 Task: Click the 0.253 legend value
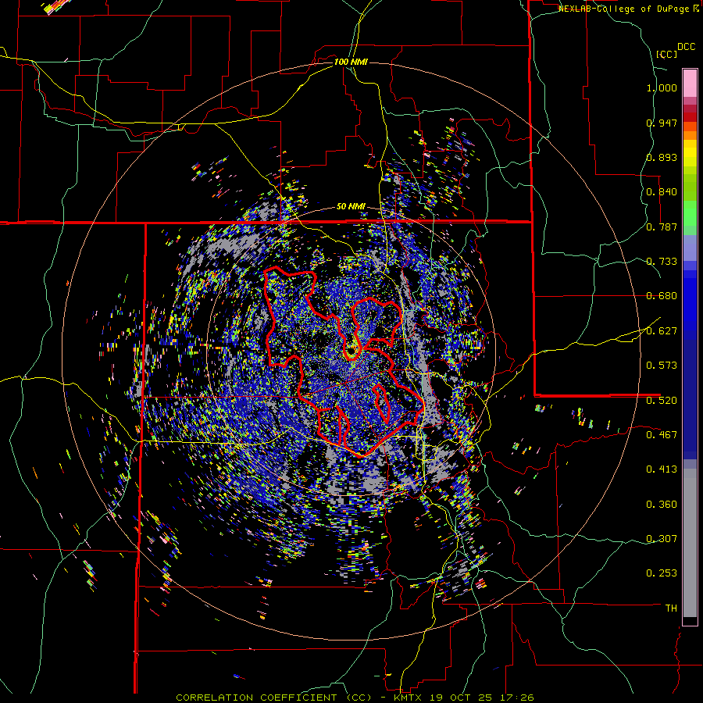tap(662, 573)
